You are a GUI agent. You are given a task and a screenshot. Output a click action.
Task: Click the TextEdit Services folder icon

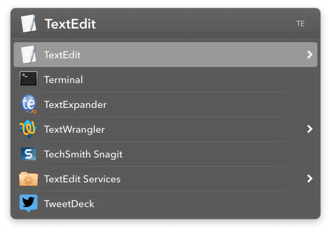[28, 179]
